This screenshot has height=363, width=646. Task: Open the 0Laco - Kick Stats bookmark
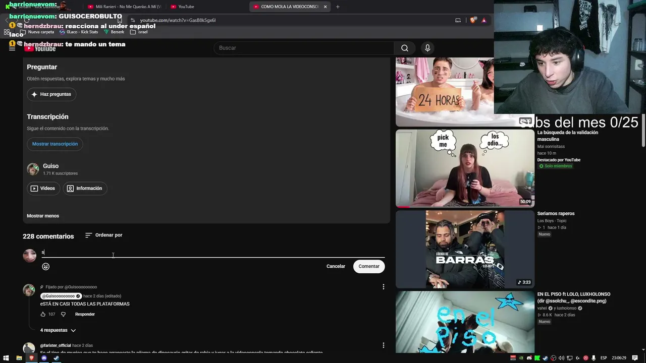[79, 32]
